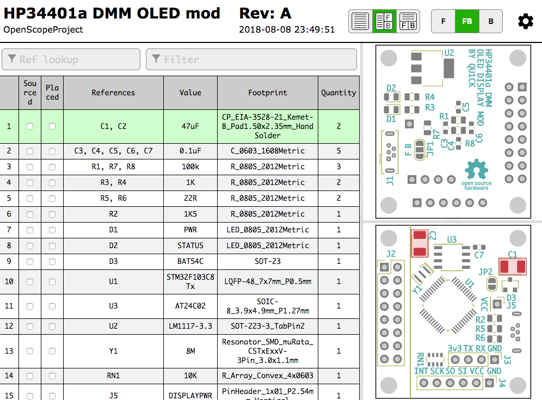This screenshot has width=542, height=400.
Task: Check the Sourced checkbox for the C1, C2 row
Action: pos(30,126)
